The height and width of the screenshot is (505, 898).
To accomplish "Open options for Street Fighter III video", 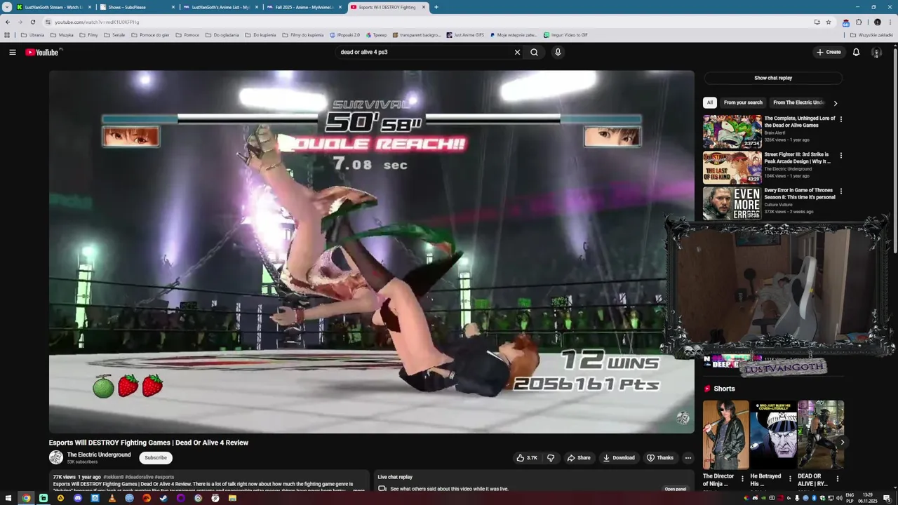I will tap(840, 155).
